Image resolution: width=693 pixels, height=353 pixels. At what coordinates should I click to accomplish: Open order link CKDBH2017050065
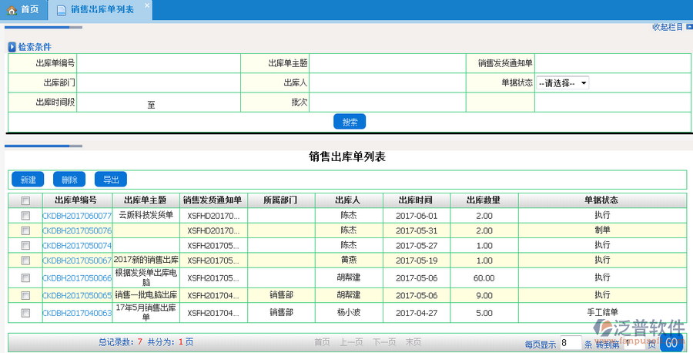(x=77, y=295)
